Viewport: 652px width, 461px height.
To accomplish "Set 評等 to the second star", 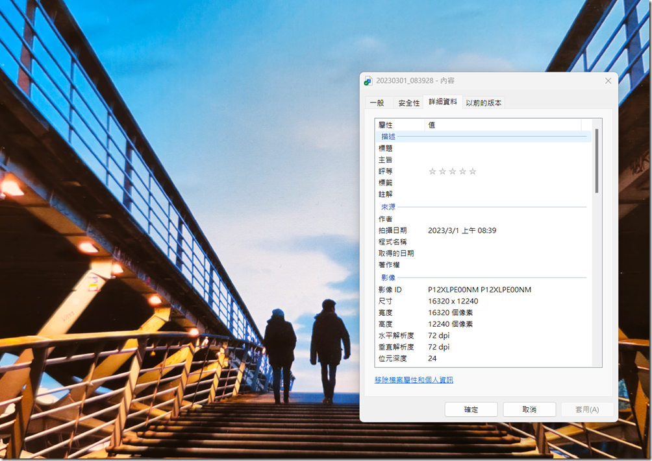I will pyautogui.click(x=442, y=171).
